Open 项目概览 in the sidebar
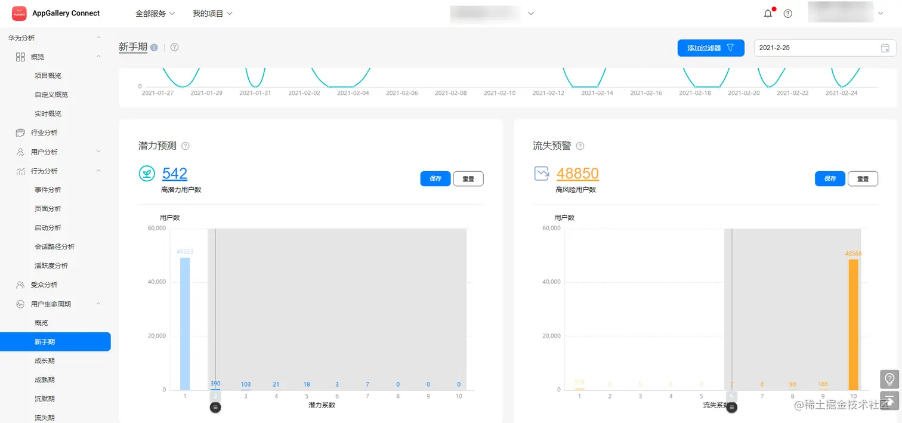Image resolution: width=902 pixels, height=423 pixels. click(48, 76)
